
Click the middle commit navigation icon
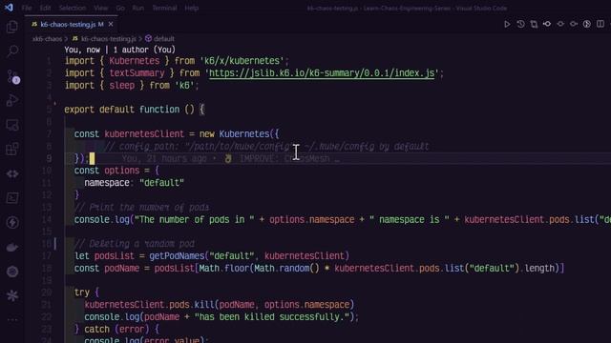tap(560, 24)
